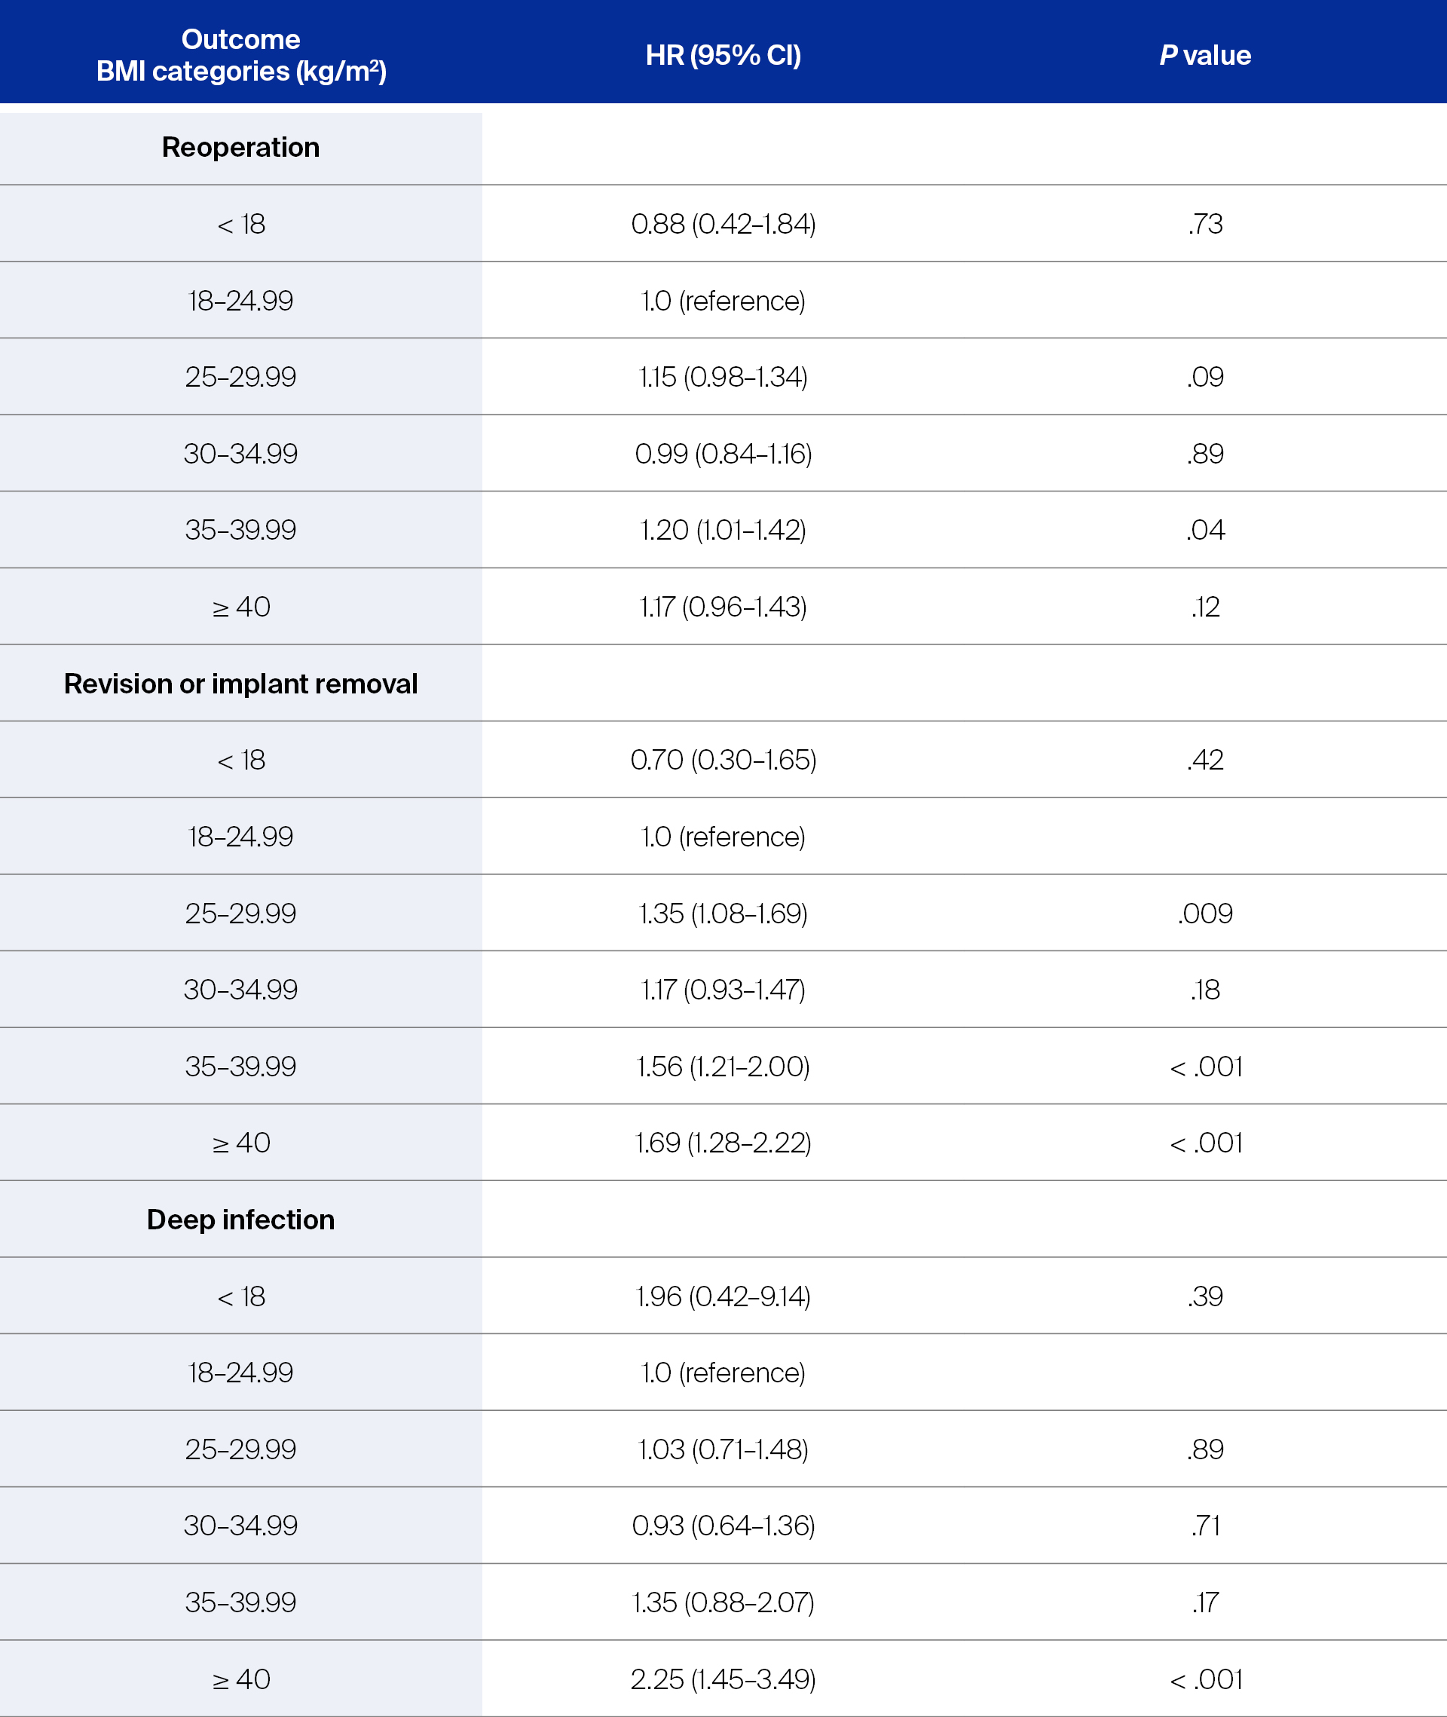Click the "Deep infection" section heading
This screenshot has width=1447, height=1717.
click(x=240, y=1219)
